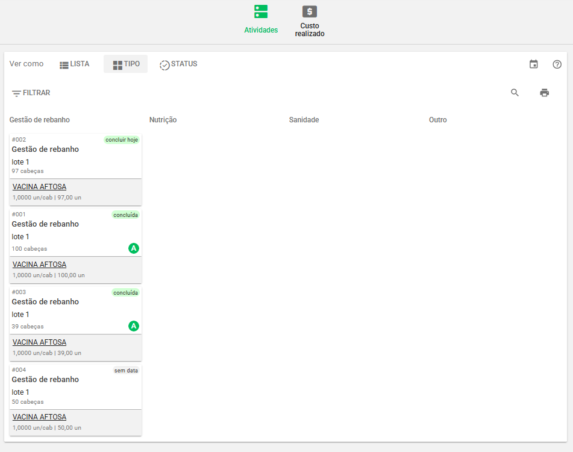Click '1,0000 un/cab | 50,00 un' text

pos(47,428)
